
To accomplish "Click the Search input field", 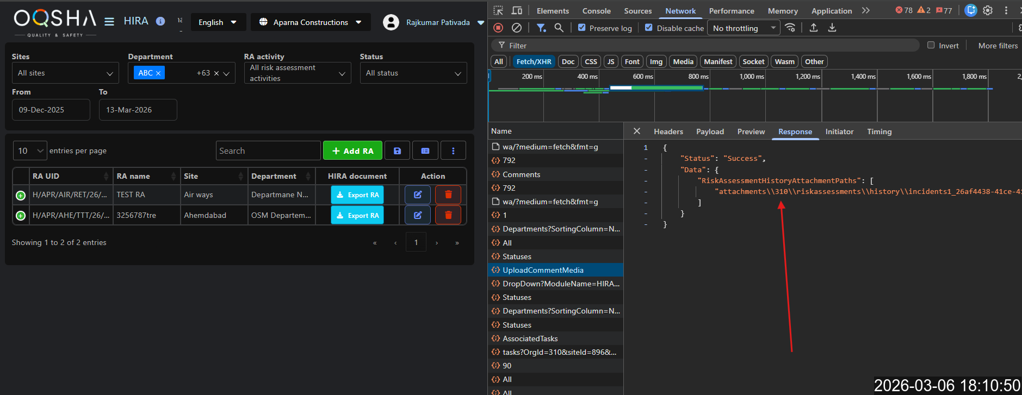I will (268, 151).
